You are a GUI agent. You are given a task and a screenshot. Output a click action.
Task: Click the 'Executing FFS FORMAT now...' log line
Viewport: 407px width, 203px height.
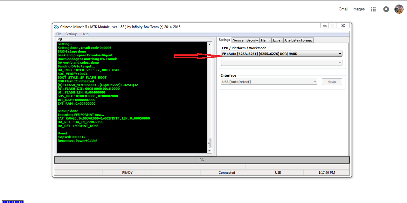point(81,115)
